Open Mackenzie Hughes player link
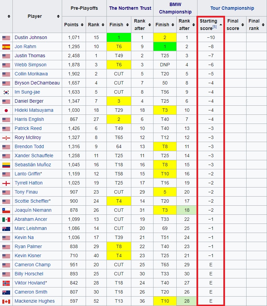267x306 pixels. coord(35,301)
